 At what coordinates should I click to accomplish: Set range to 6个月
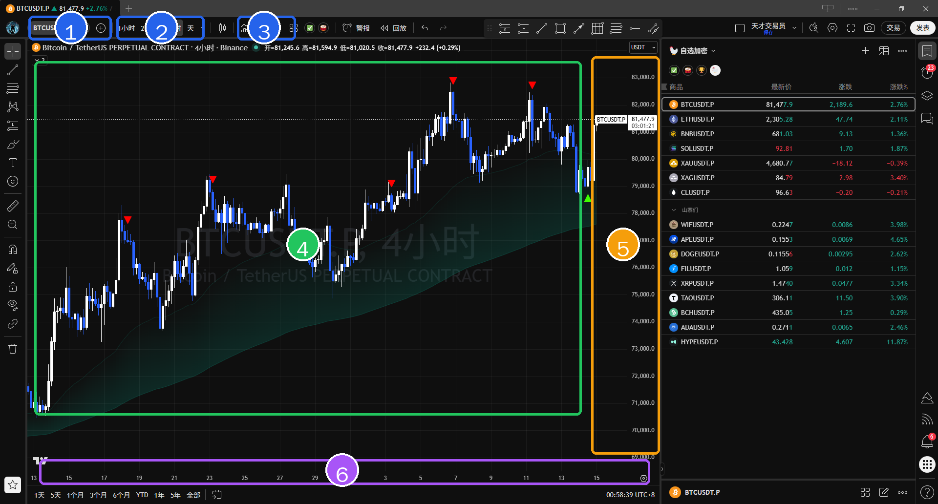121,495
